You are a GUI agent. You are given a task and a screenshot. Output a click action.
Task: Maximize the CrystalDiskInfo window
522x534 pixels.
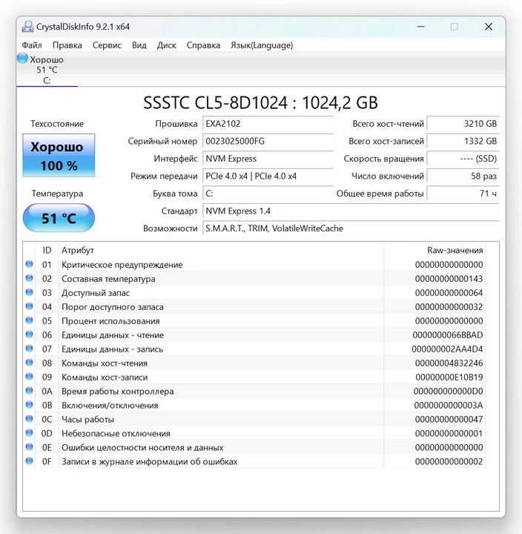(455, 27)
